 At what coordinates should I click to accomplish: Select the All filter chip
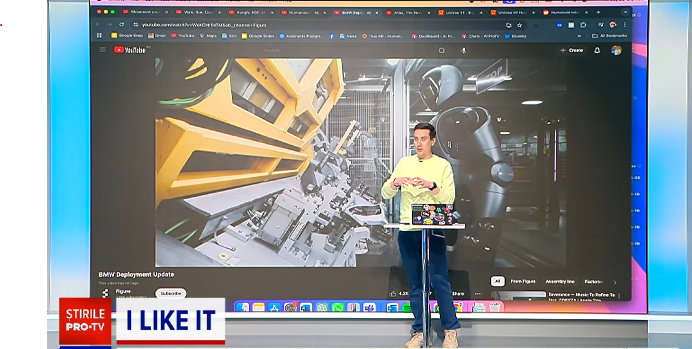pyautogui.click(x=498, y=281)
